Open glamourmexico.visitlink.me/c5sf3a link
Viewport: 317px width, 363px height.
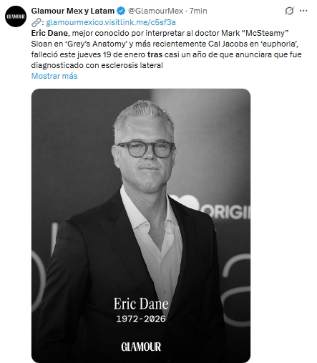tap(111, 22)
